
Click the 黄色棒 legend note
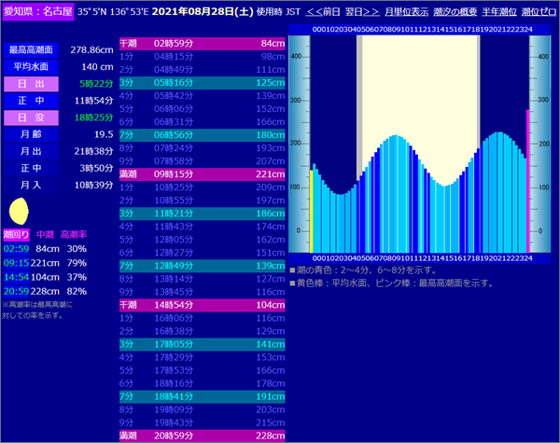click(x=392, y=284)
